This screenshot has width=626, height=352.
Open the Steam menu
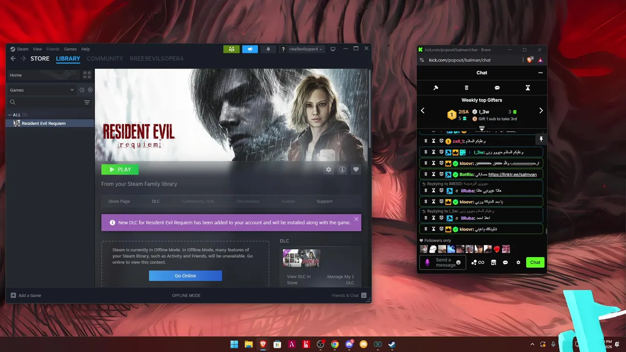[20, 49]
